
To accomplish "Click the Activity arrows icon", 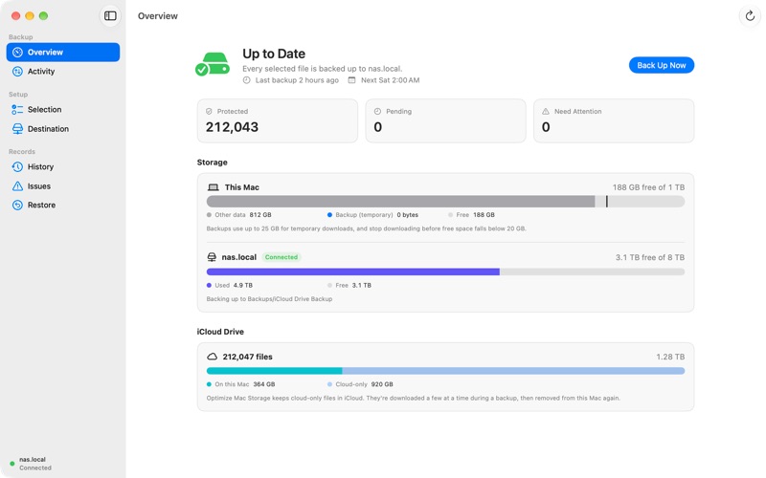I will (x=17, y=71).
